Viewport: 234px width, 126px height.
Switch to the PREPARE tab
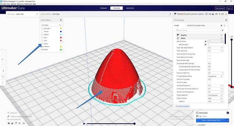(x=103, y=8)
